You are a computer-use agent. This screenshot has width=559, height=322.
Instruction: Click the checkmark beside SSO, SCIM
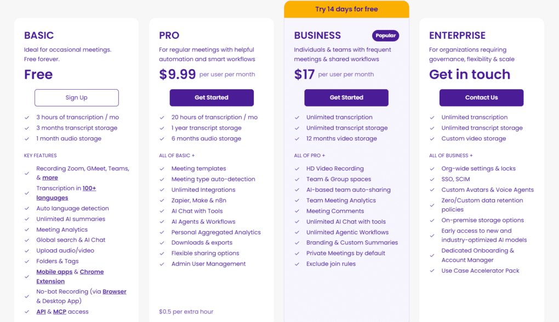[431, 179]
